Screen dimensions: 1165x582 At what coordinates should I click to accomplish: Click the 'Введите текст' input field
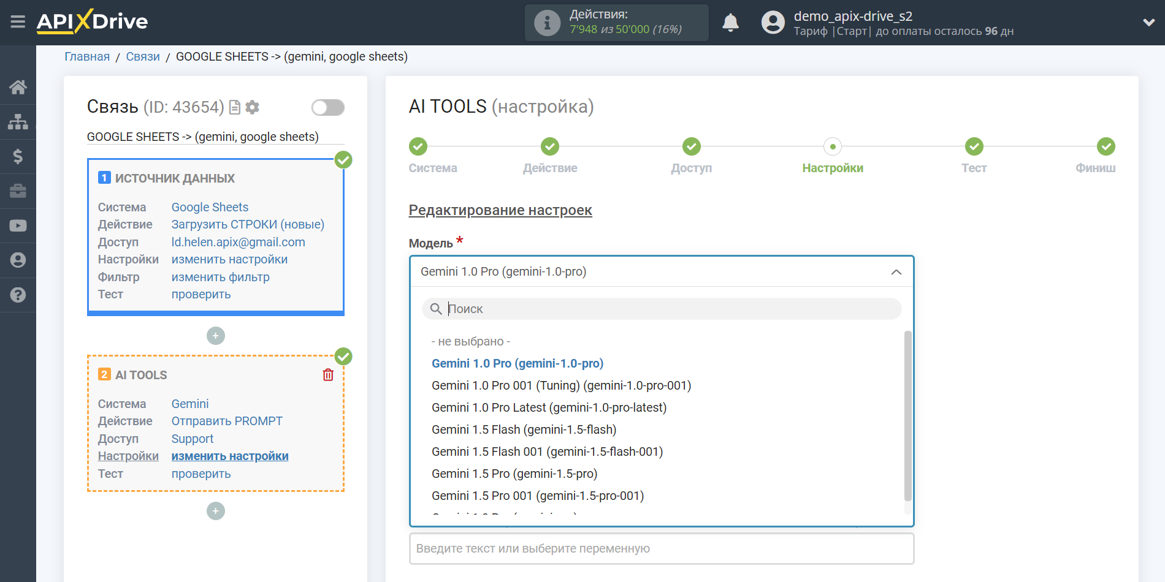662,548
